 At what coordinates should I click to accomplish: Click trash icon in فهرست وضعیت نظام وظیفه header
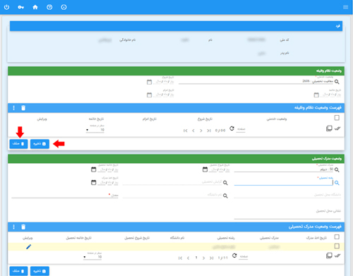tap(23, 108)
